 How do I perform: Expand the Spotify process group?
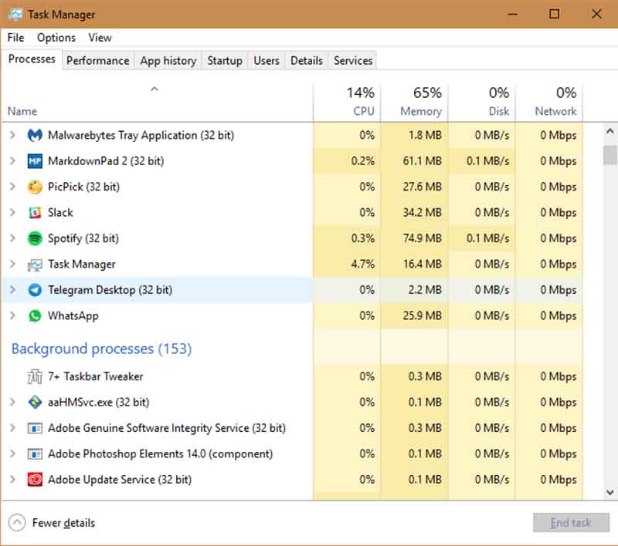point(12,238)
